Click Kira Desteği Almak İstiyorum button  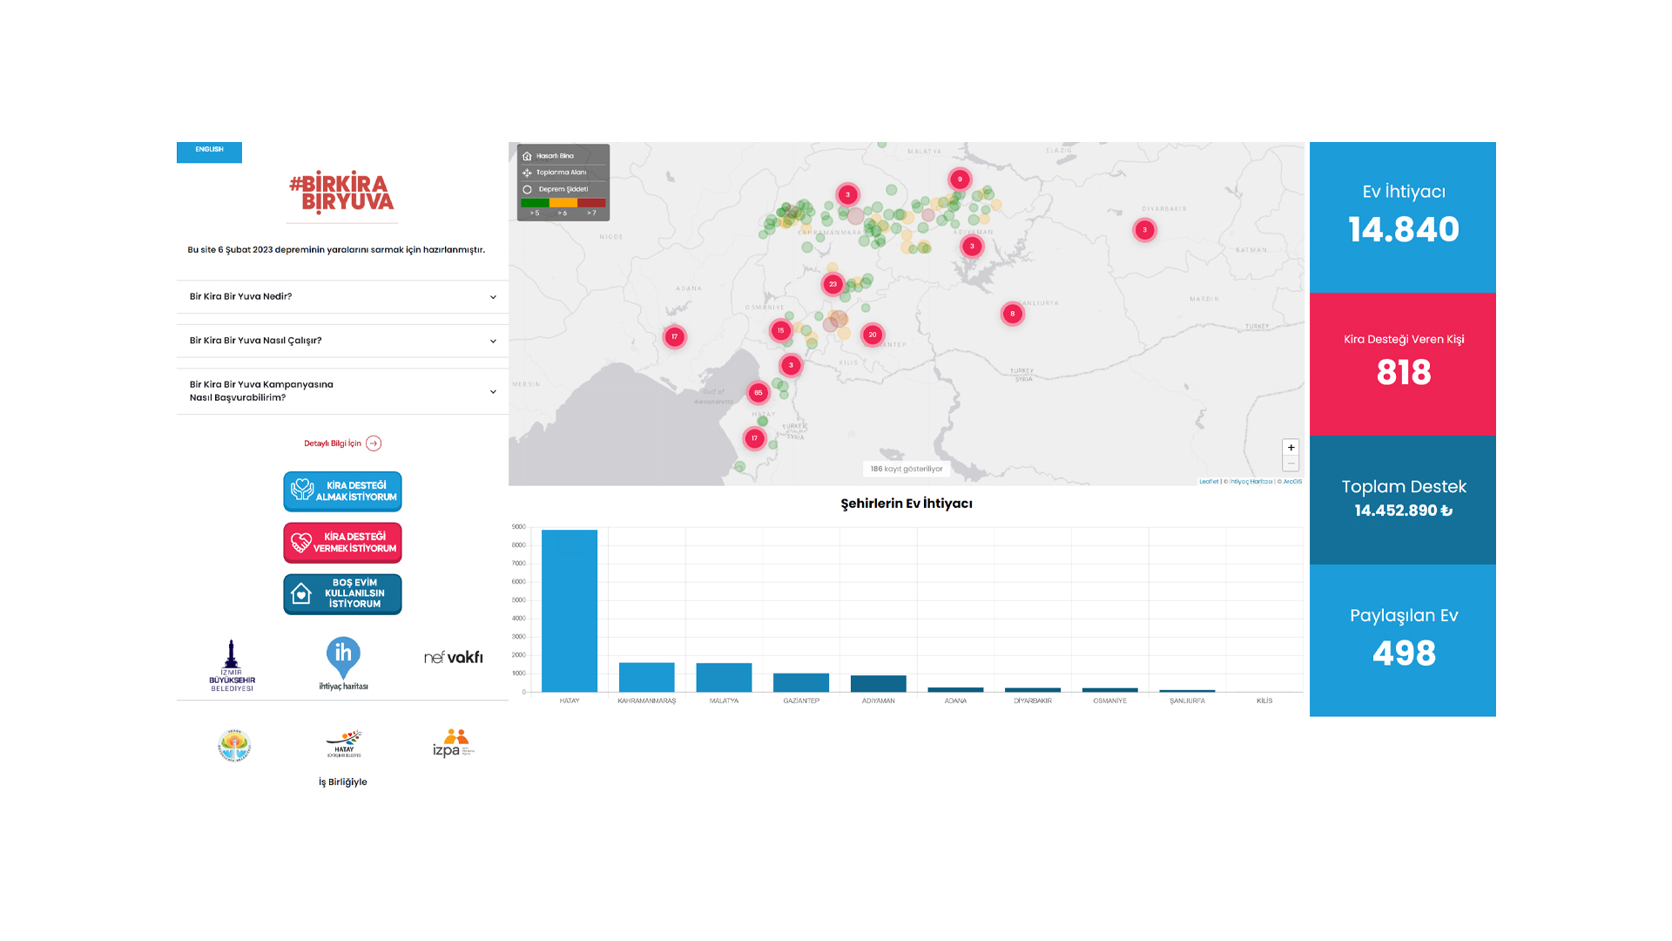342,491
